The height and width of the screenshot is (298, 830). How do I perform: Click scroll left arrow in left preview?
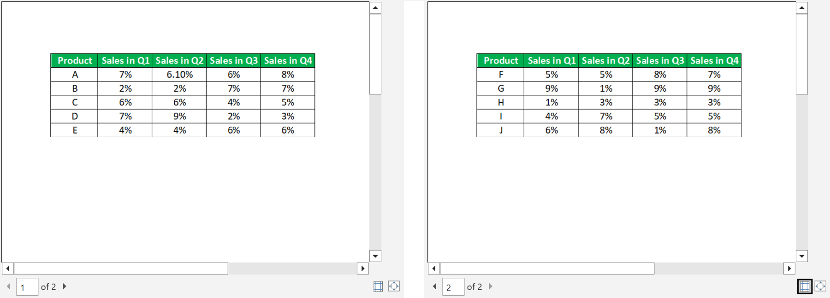click(8, 268)
